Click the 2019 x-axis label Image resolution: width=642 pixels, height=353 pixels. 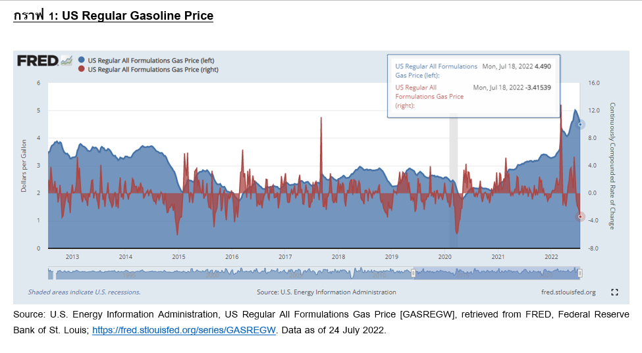[391, 256]
